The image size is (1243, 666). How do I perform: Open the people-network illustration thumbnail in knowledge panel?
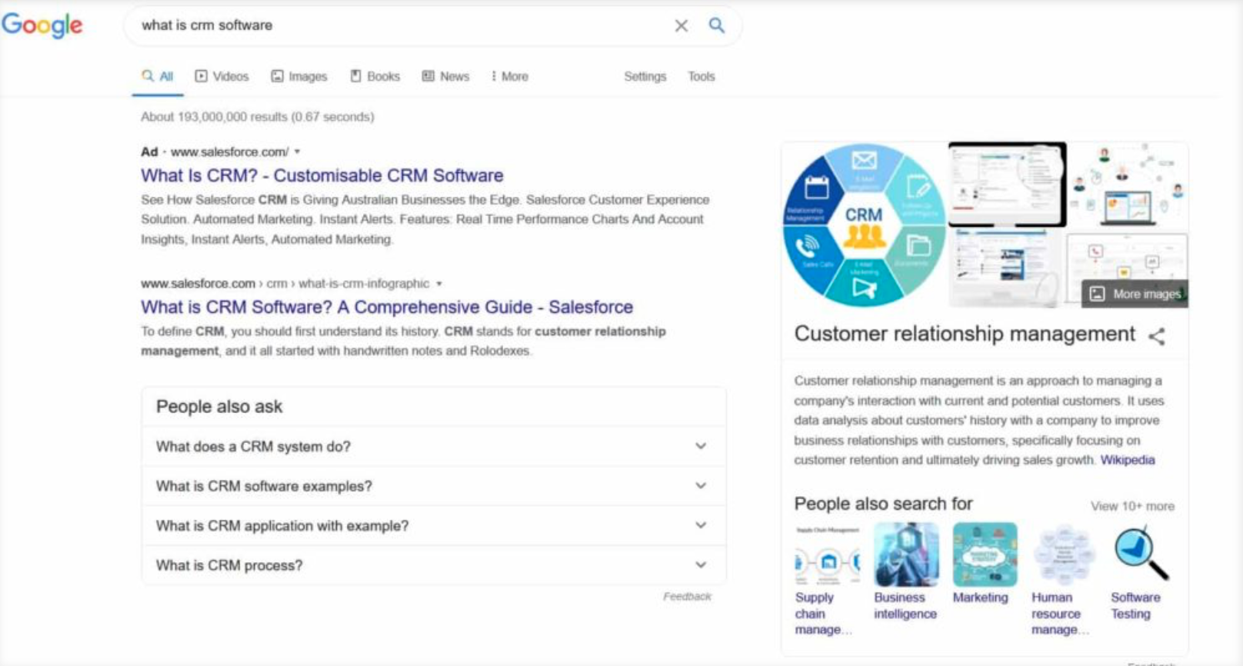tap(1128, 184)
